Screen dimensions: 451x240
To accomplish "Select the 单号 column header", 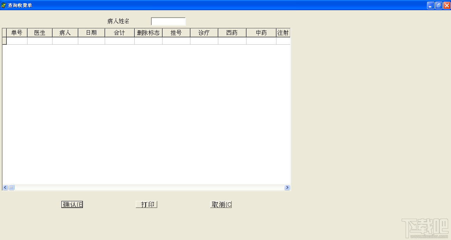I will (x=17, y=32).
